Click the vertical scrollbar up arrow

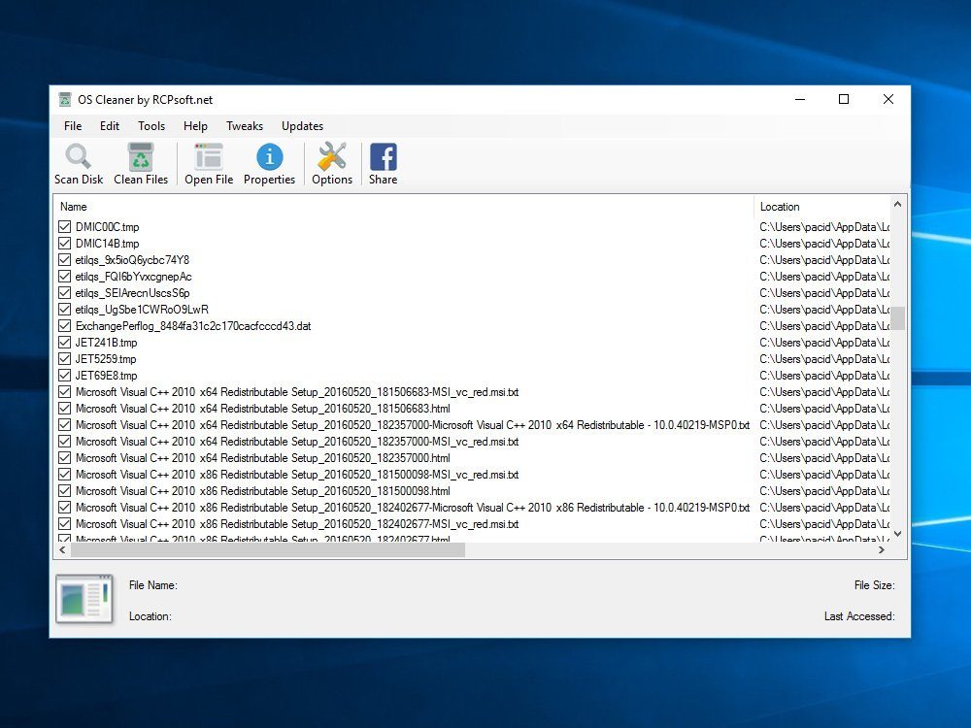(898, 204)
